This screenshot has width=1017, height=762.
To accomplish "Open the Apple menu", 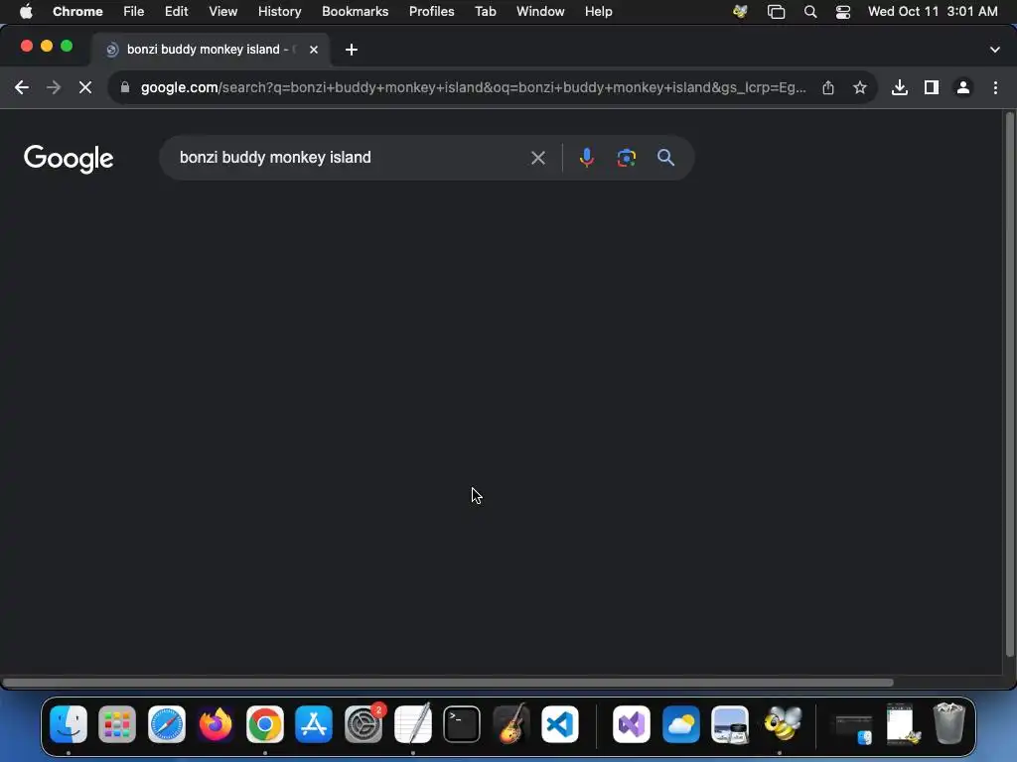I will click(x=26, y=12).
